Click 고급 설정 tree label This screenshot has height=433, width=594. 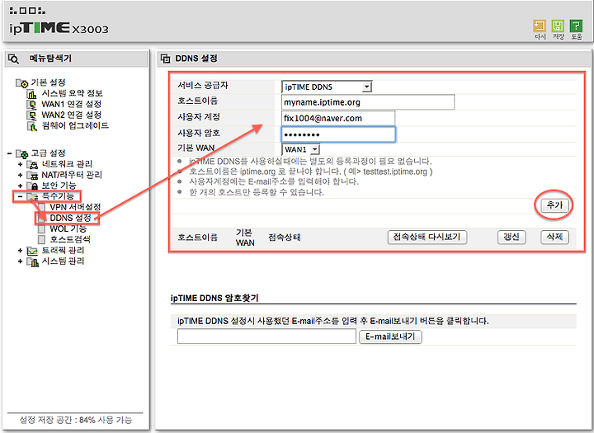(49, 153)
